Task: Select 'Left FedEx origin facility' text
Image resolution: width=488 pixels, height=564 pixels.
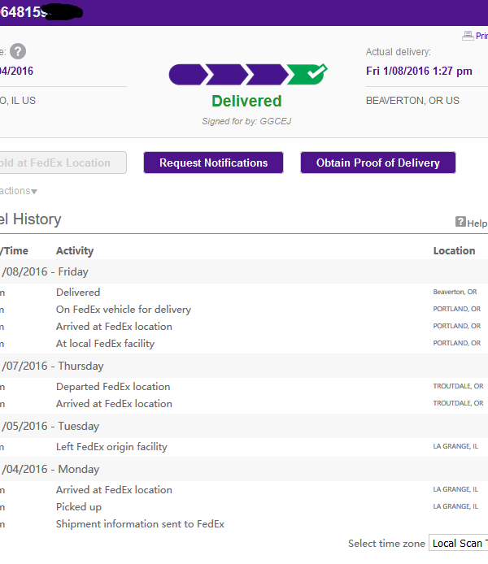Action: point(111,447)
